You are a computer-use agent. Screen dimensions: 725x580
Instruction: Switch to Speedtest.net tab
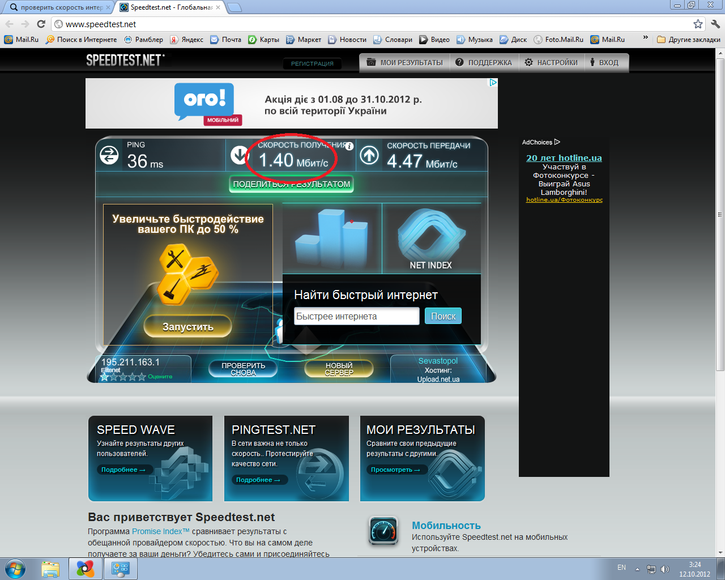tap(170, 7)
